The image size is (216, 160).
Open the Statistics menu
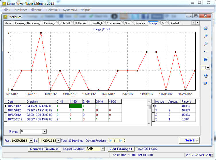tap(21, 10)
